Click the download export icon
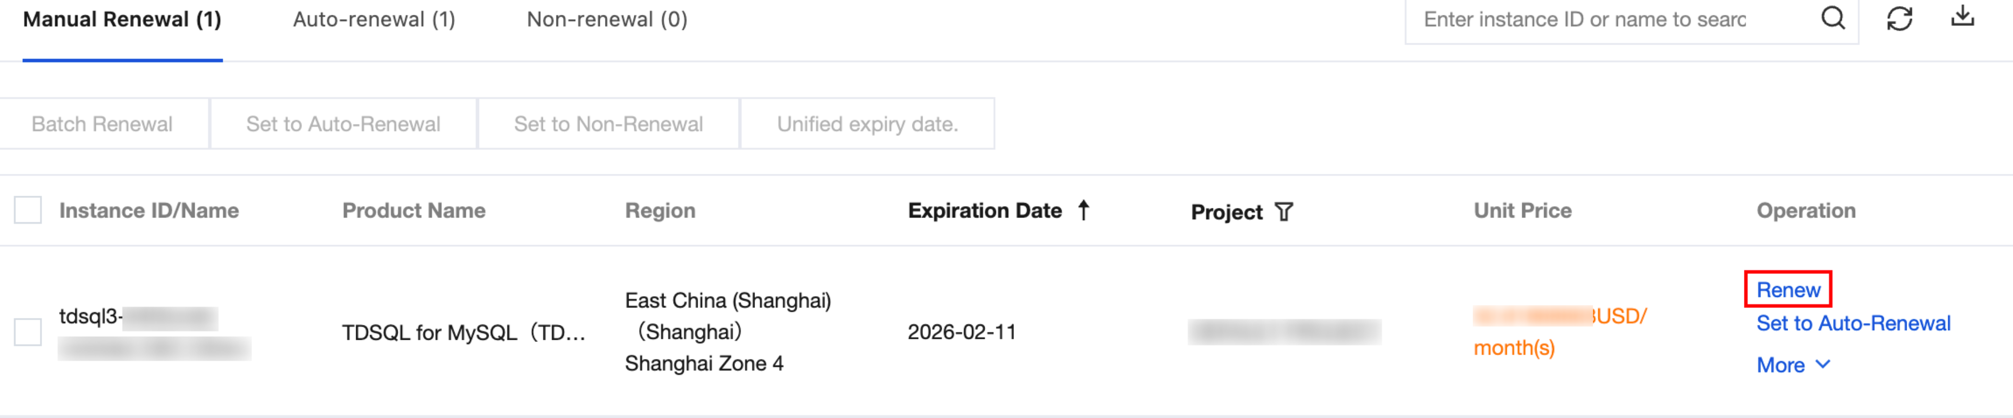Viewport: 2013px width, 418px height. (x=1961, y=16)
